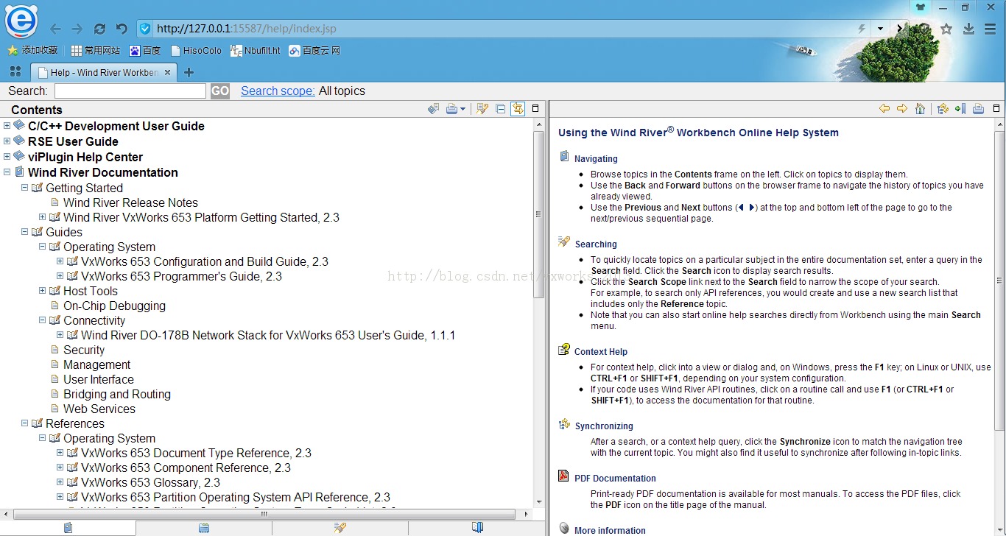Click the browser favorites star icon
Screen dimensions: 1006x536
(947, 29)
